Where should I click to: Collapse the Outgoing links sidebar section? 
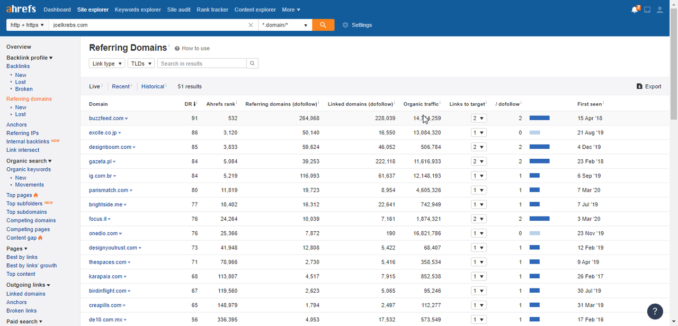click(x=29, y=285)
